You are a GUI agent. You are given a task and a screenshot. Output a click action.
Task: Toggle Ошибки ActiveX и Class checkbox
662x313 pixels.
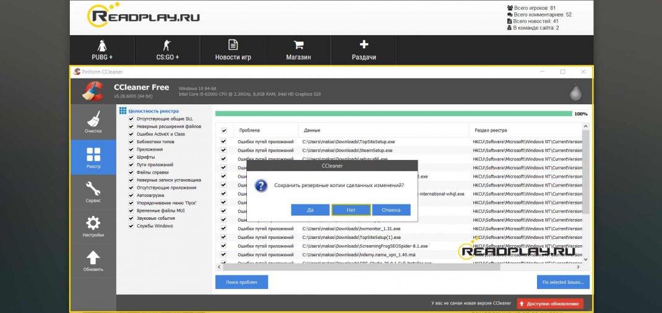131,134
